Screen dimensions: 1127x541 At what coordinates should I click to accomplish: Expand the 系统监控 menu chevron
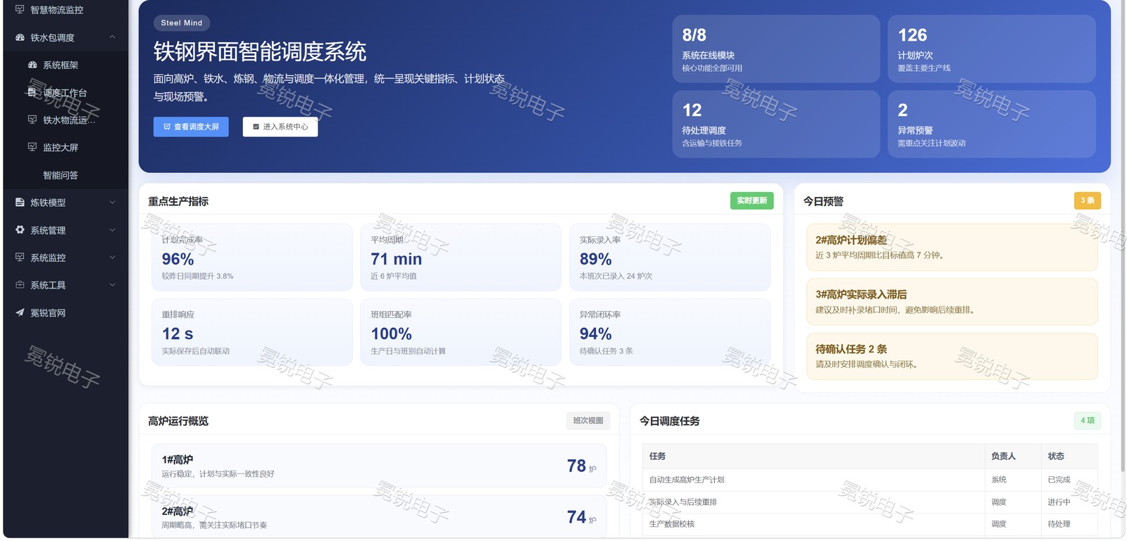click(113, 257)
